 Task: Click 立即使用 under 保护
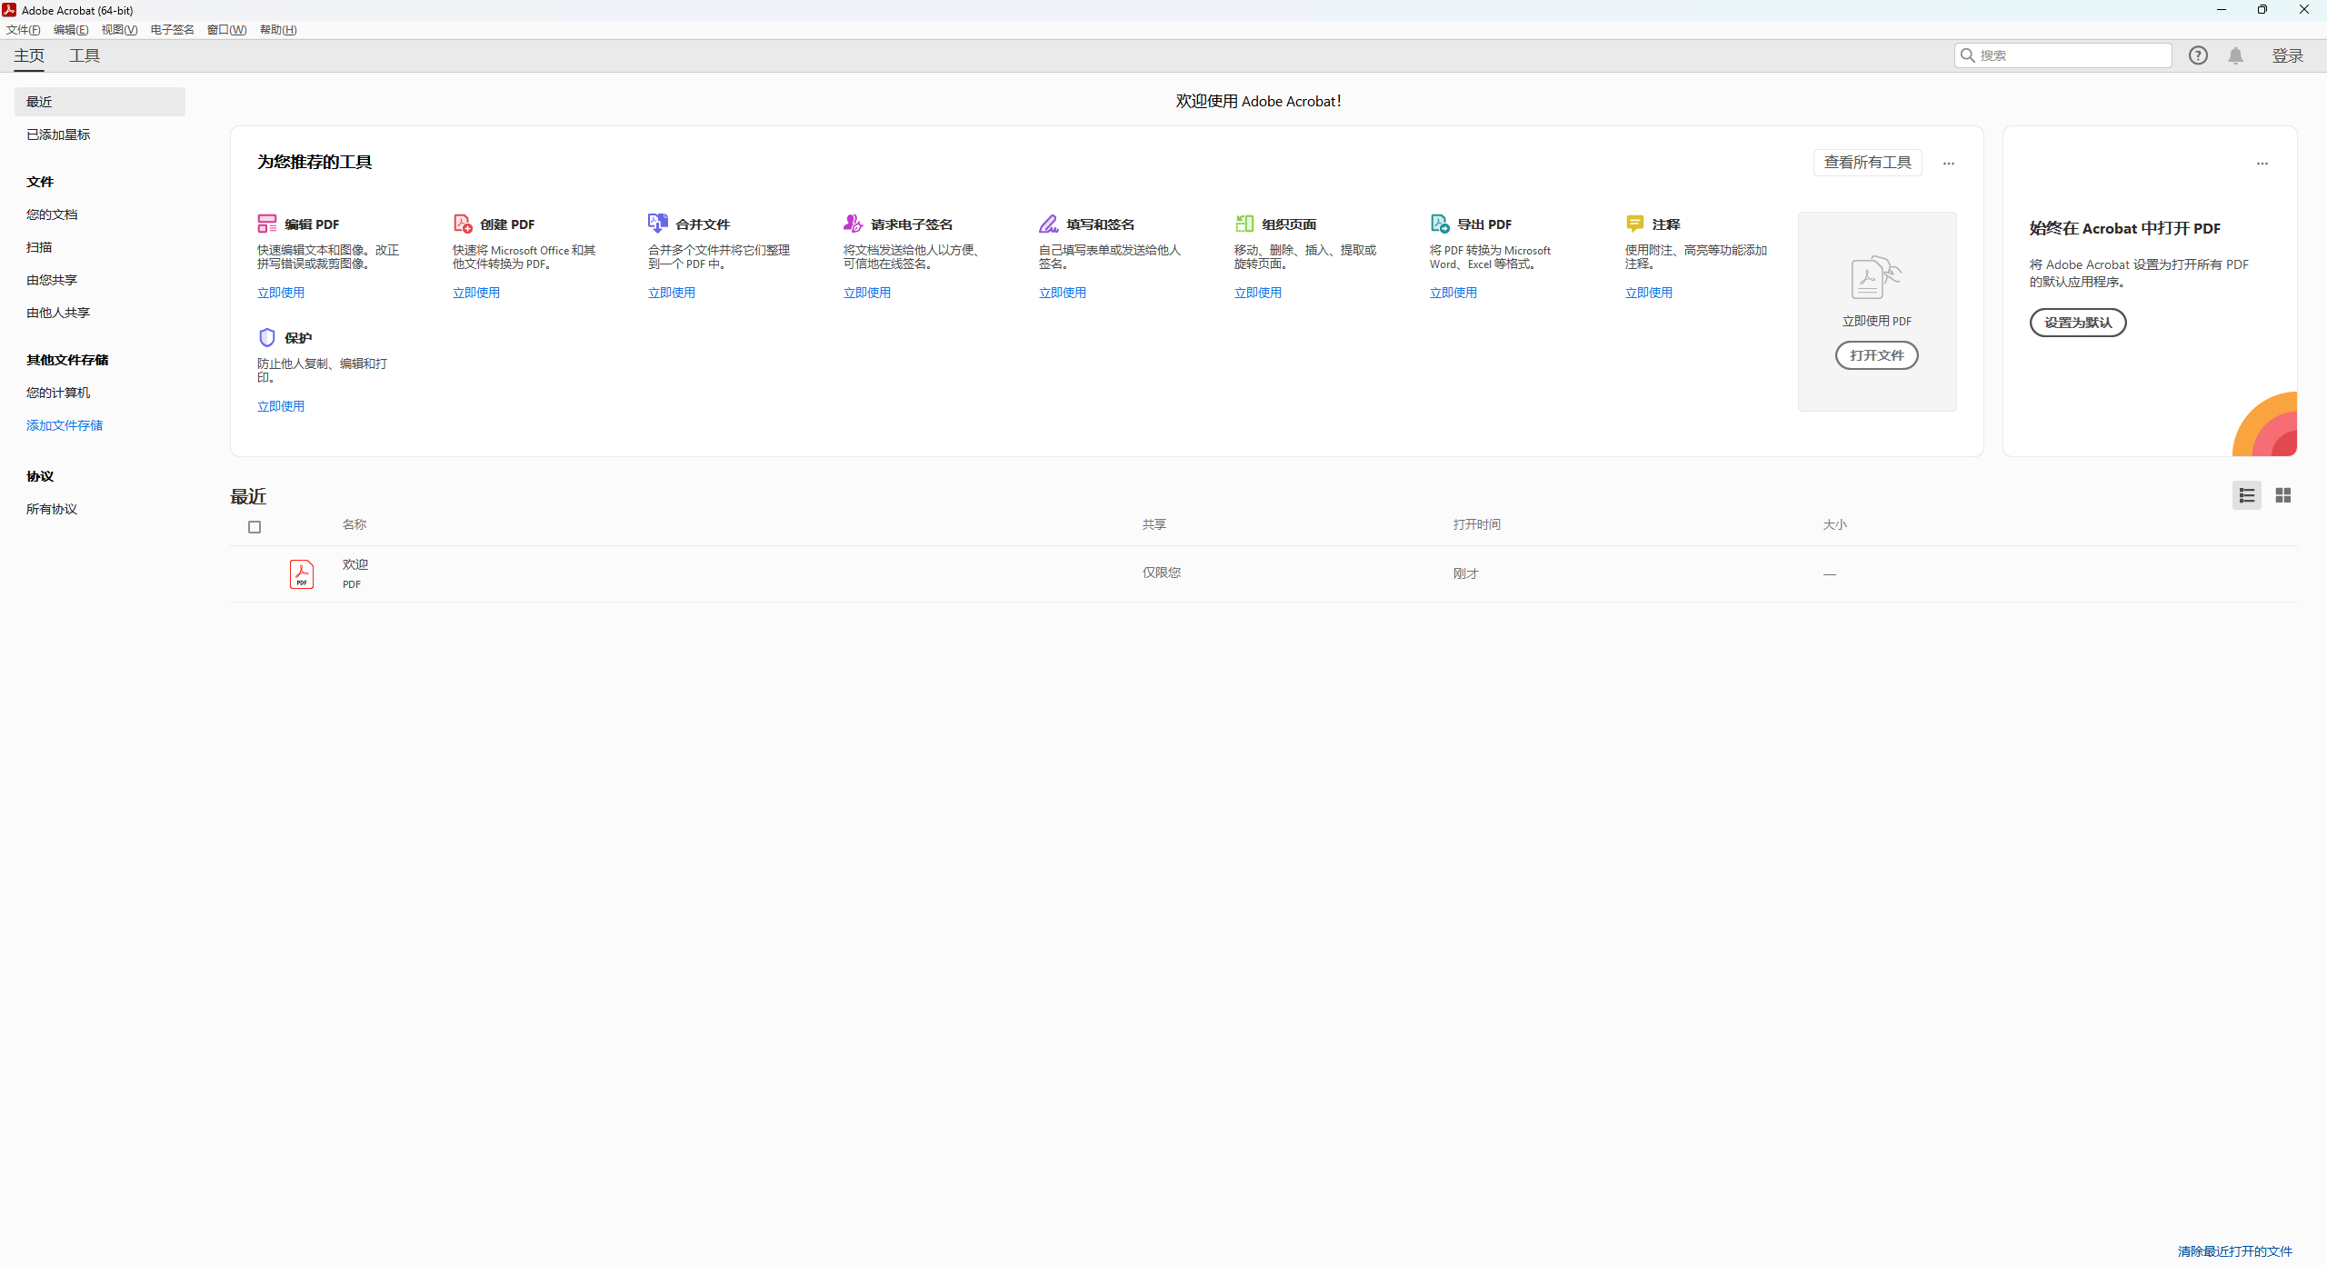coord(281,406)
